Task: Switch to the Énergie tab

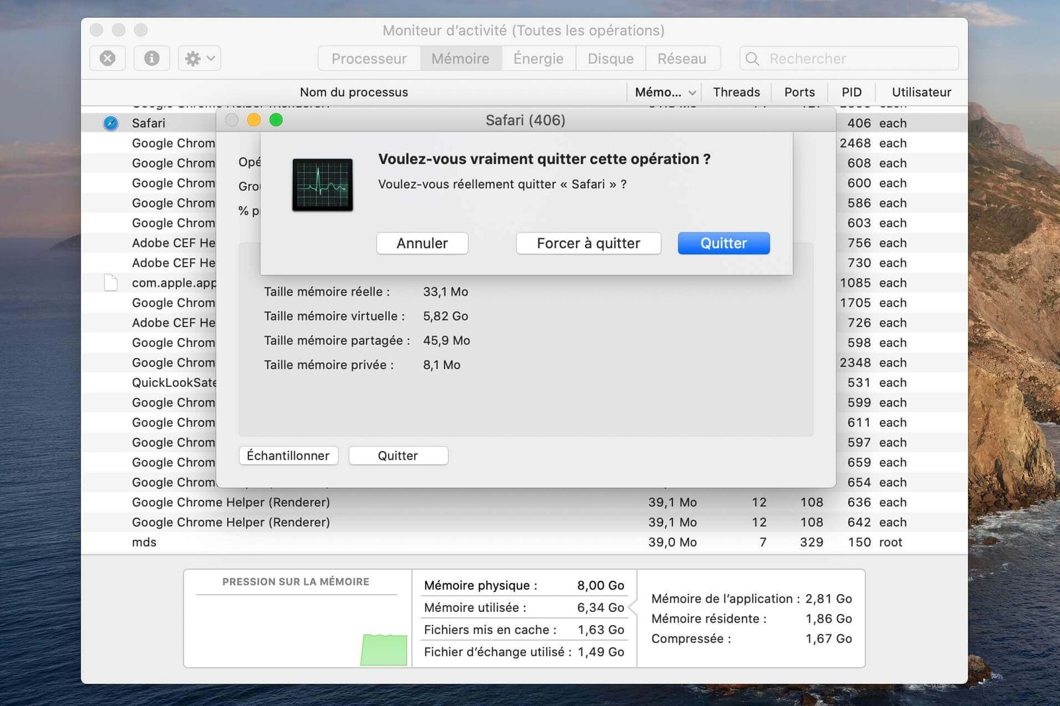Action: tap(539, 59)
